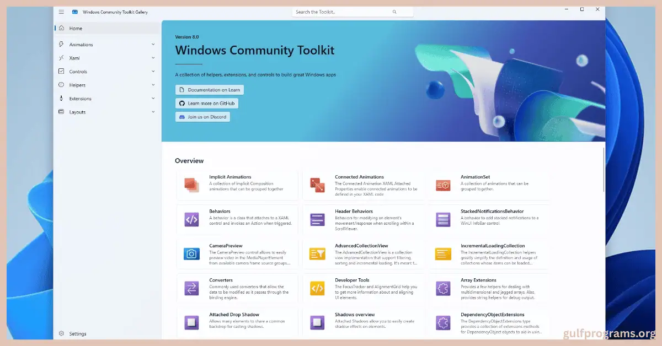Click the Behaviors code icon
The width and height of the screenshot is (662, 346).
tap(191, 219)
